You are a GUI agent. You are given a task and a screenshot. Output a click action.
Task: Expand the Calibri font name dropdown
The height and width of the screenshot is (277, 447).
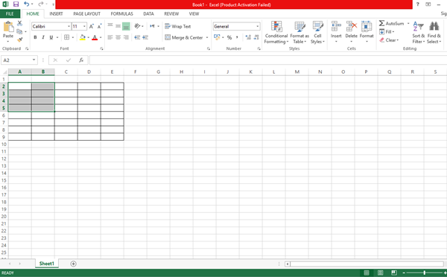pos(69,26)
